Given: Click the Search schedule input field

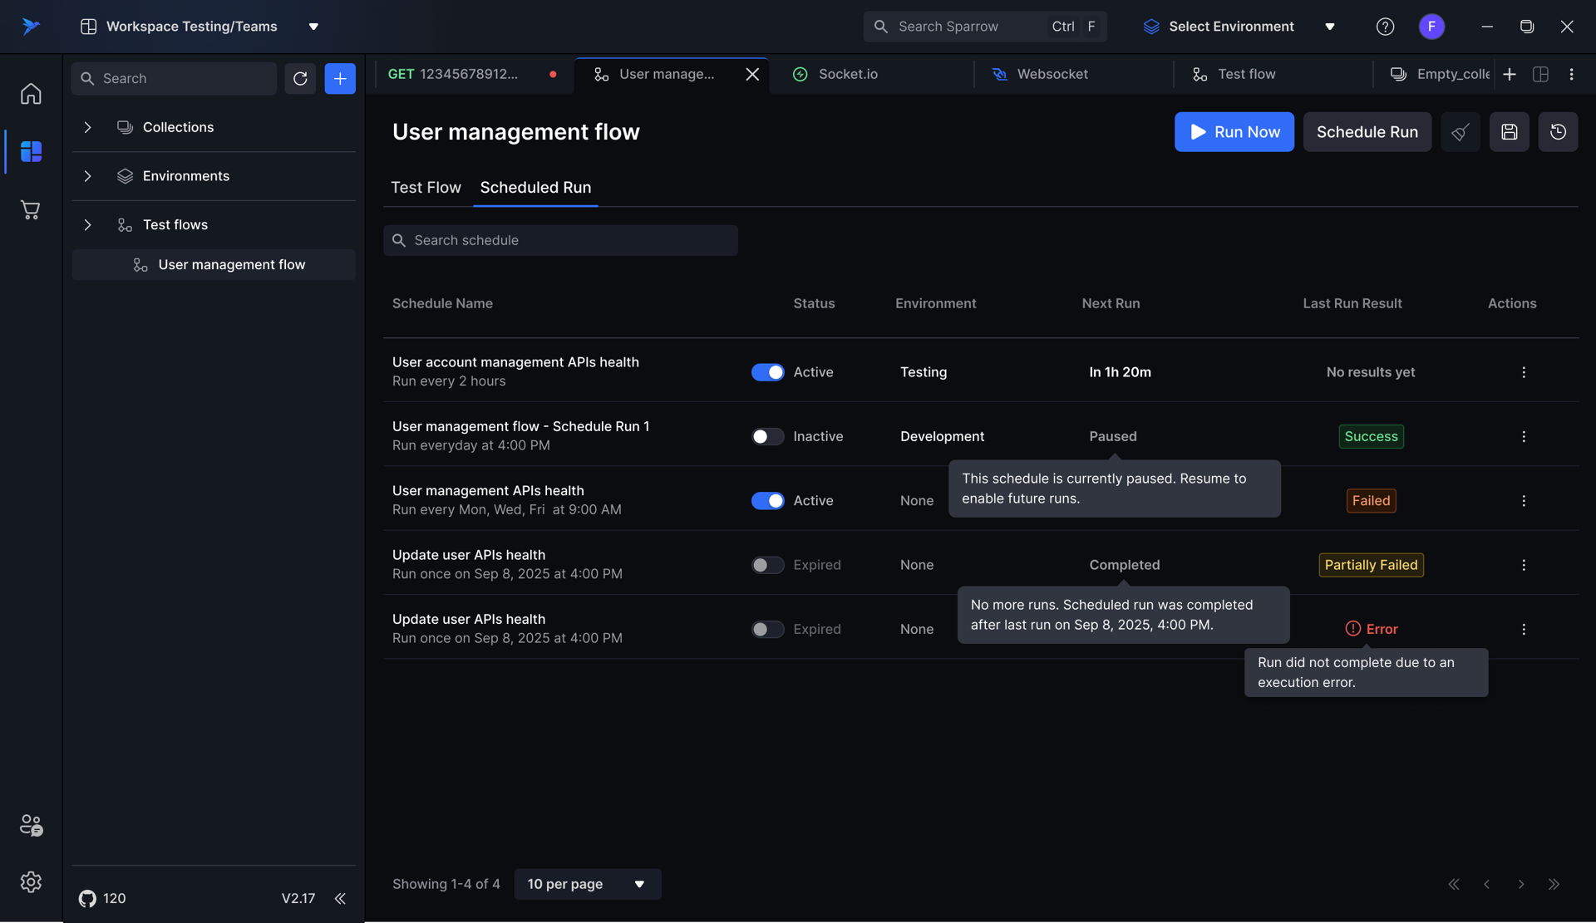Looking at the screenshot, I should (x=560, y=240).
